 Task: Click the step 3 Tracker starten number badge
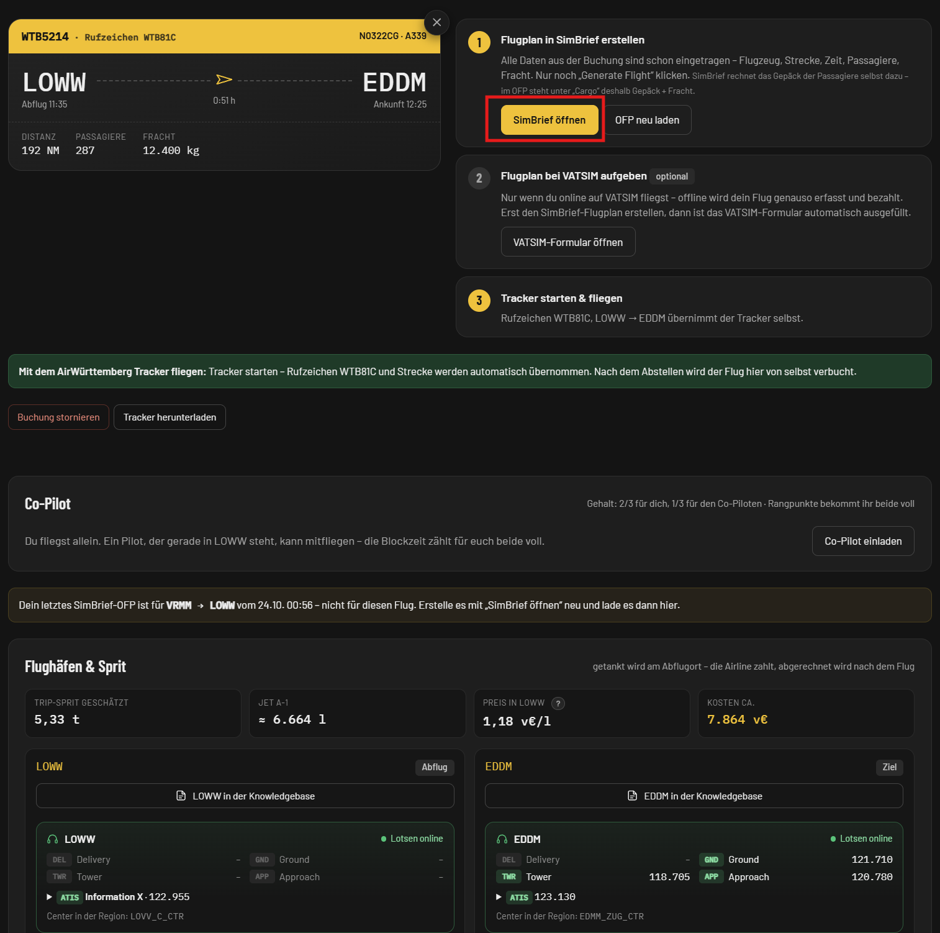479,301
